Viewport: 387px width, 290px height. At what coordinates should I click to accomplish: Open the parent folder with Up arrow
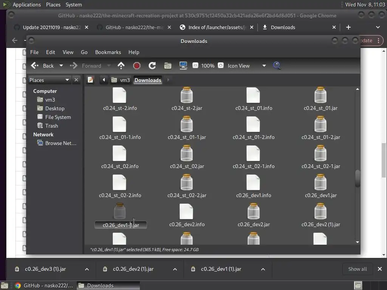click(x=121, y=66)
